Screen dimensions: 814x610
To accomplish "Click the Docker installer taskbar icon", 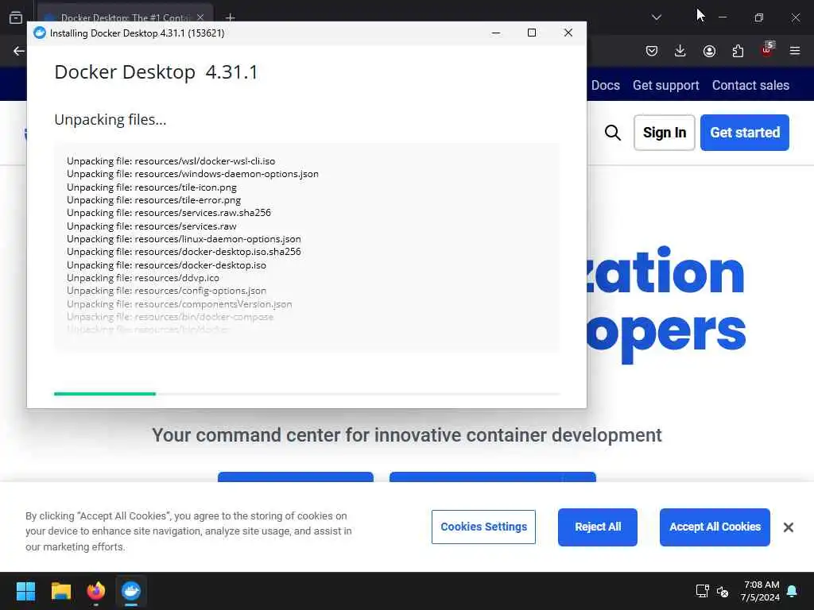I will (131, 591).
